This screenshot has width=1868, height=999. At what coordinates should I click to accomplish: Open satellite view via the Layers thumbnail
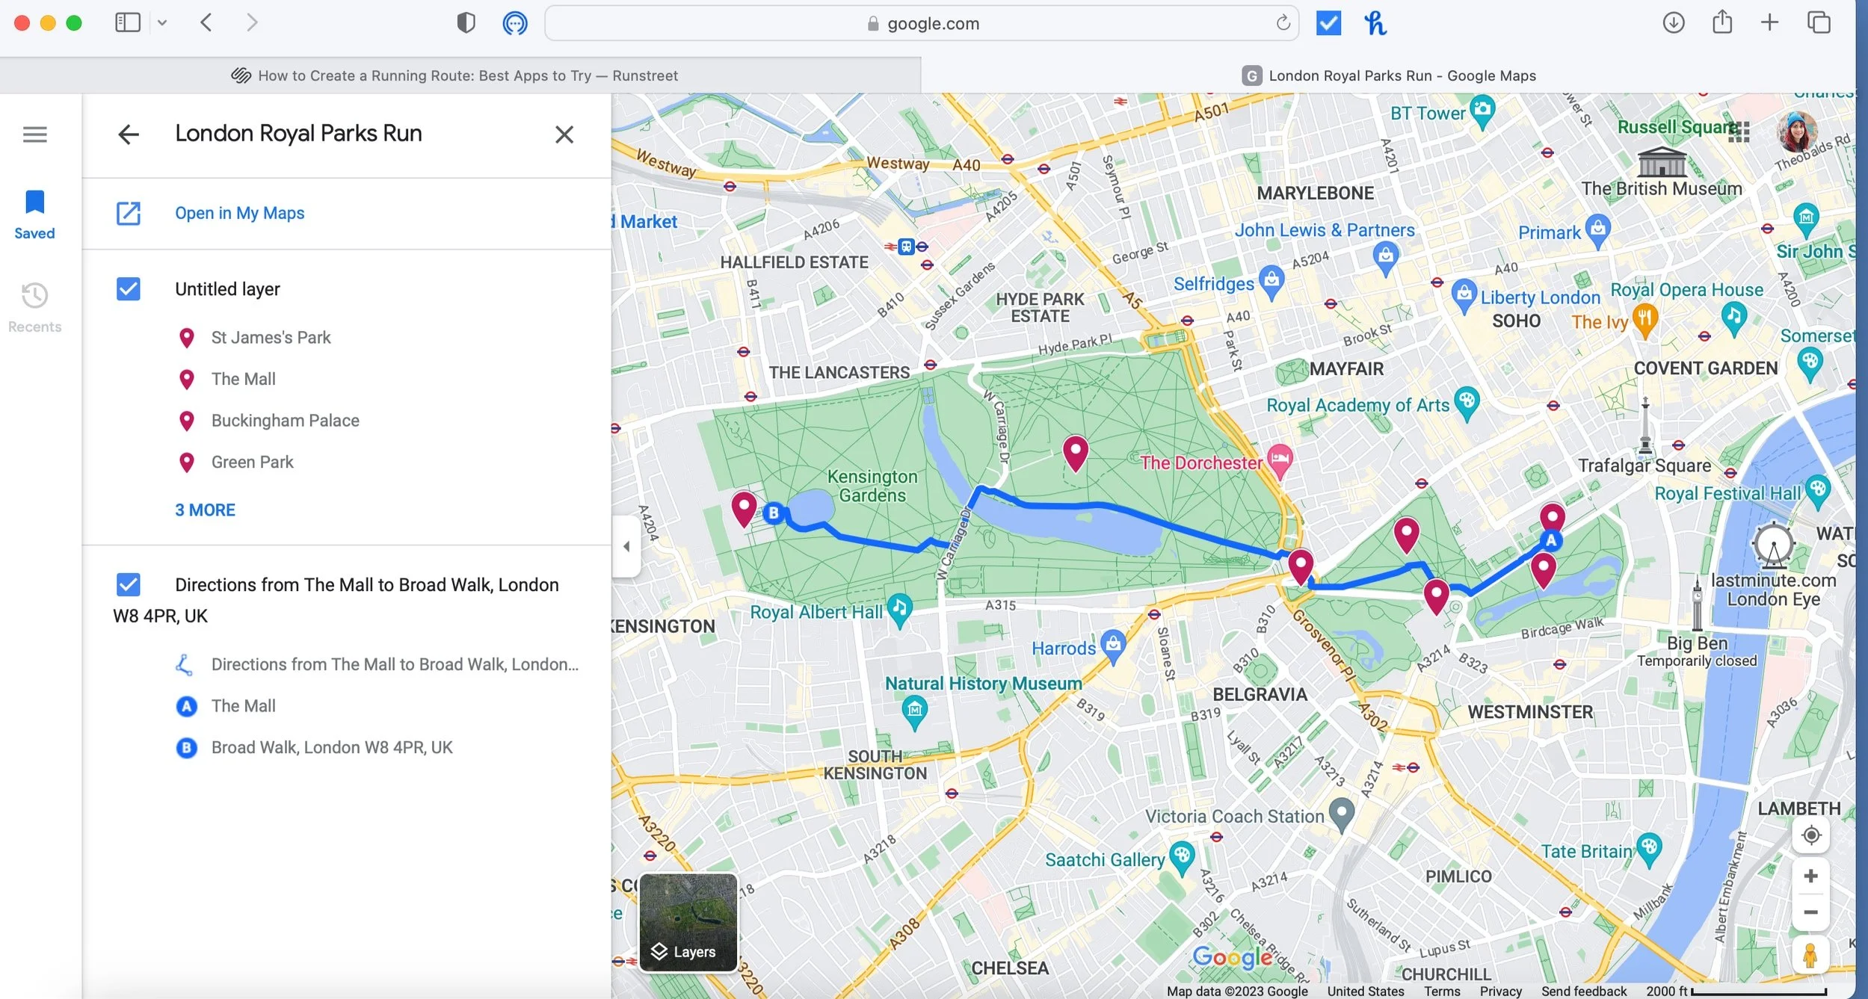point(686,924)
